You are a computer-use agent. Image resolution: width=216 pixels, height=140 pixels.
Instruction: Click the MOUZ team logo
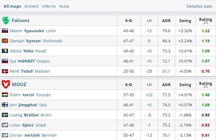(x=6, y=84)
